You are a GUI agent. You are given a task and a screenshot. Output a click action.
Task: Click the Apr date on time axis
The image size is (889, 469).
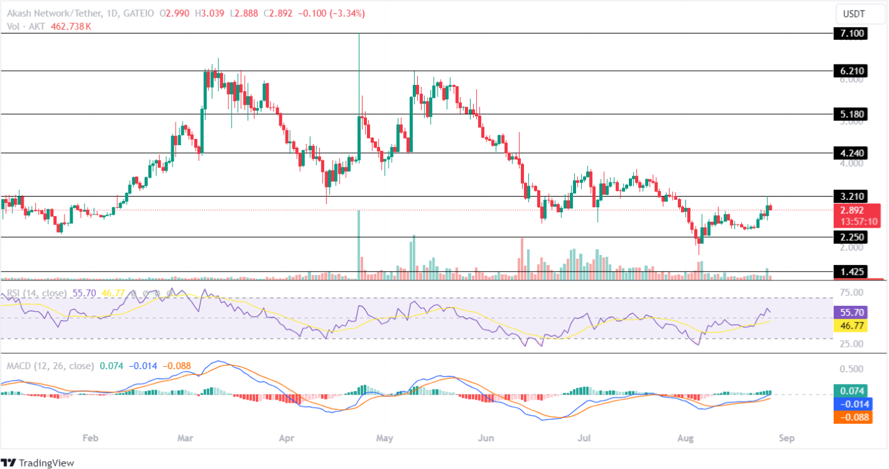tap(286, 438)
